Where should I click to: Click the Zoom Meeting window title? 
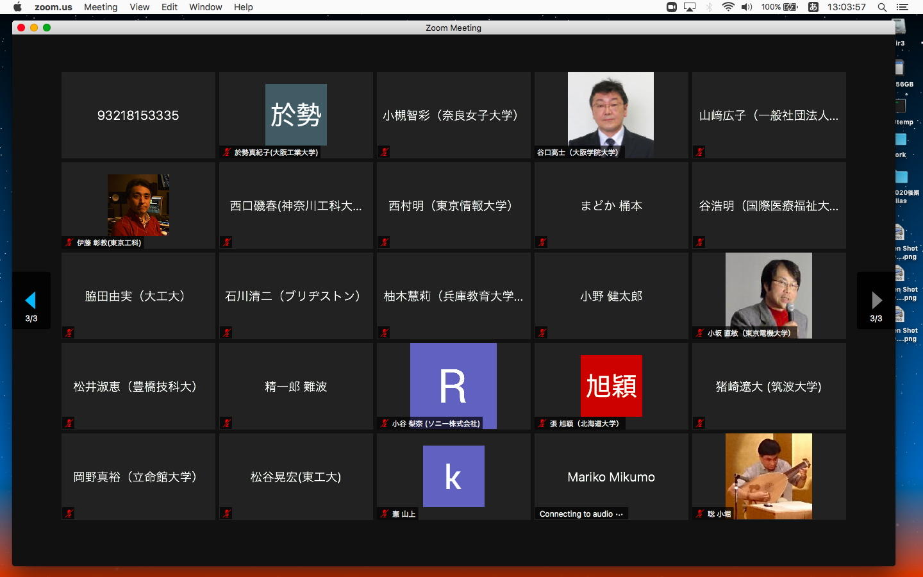click(x=453, y=28)
